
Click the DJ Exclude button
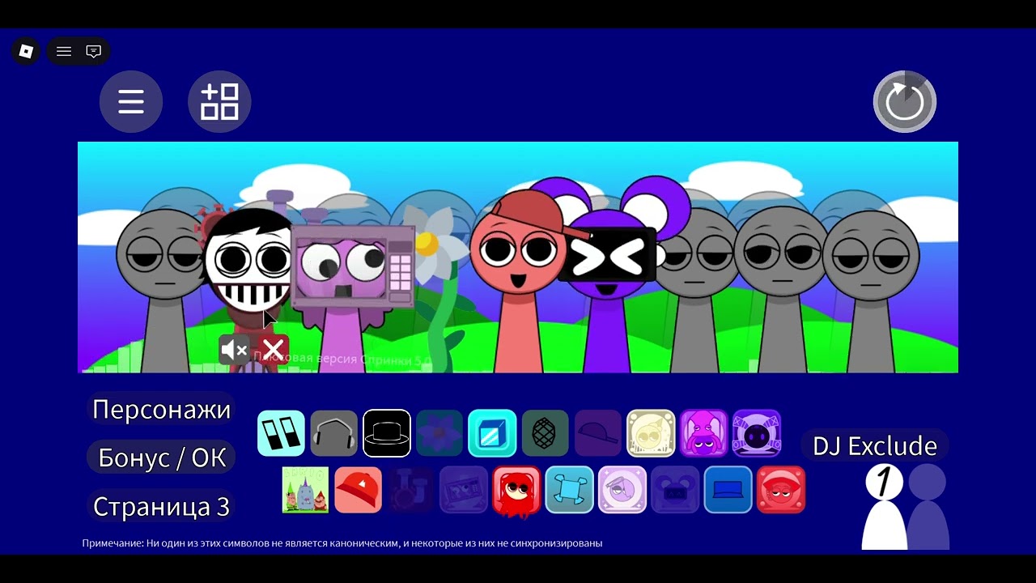(875, 445)
